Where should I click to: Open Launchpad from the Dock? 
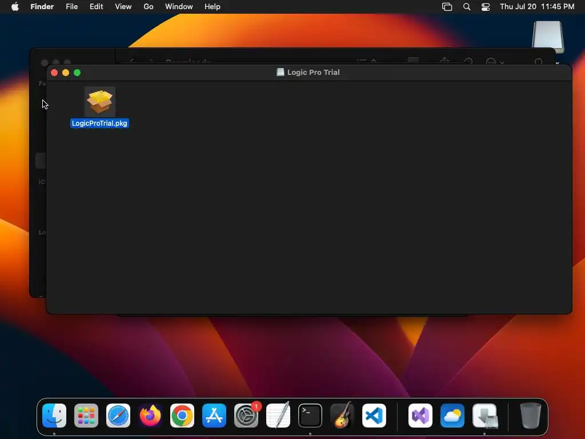[86, 416]
